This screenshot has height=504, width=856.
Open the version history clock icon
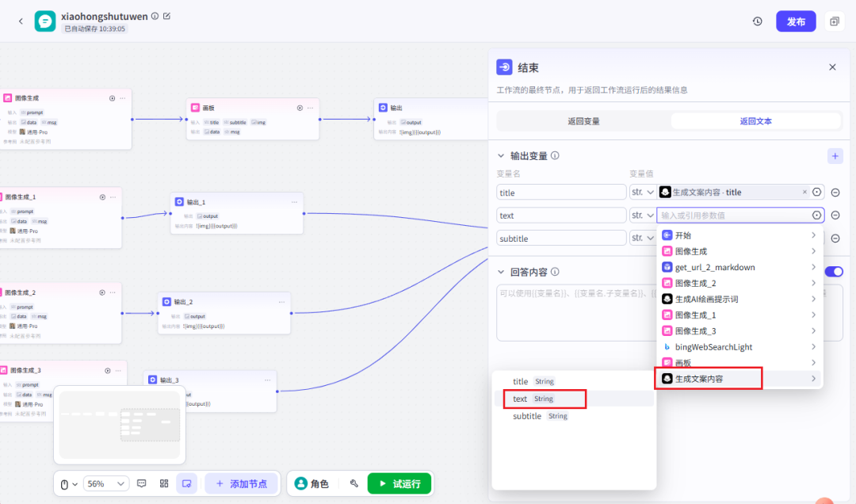[757, 21]
